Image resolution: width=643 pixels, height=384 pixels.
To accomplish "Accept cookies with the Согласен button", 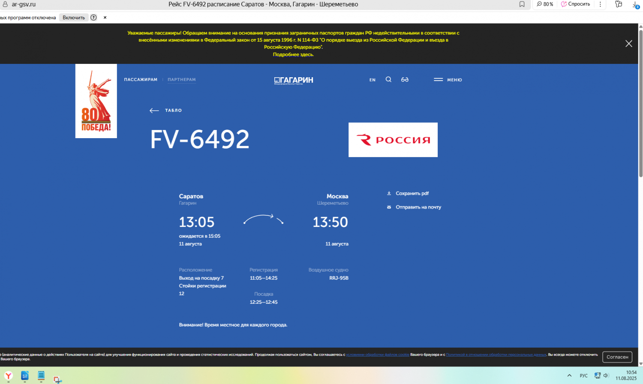I will click(x=617, y=357).
